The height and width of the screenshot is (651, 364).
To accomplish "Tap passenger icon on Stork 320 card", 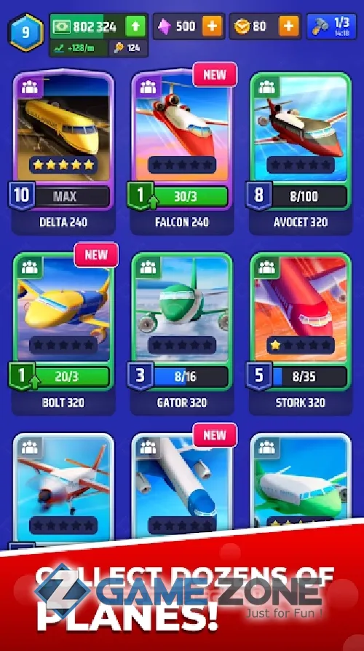I will pyautogui.click(x=266, y=268).
